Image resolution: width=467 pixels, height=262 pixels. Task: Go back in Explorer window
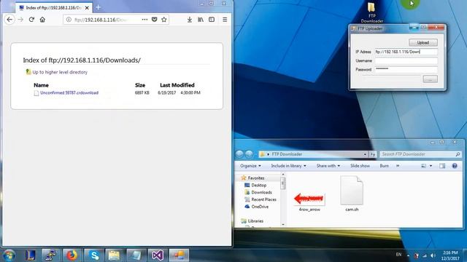[239, 154]
